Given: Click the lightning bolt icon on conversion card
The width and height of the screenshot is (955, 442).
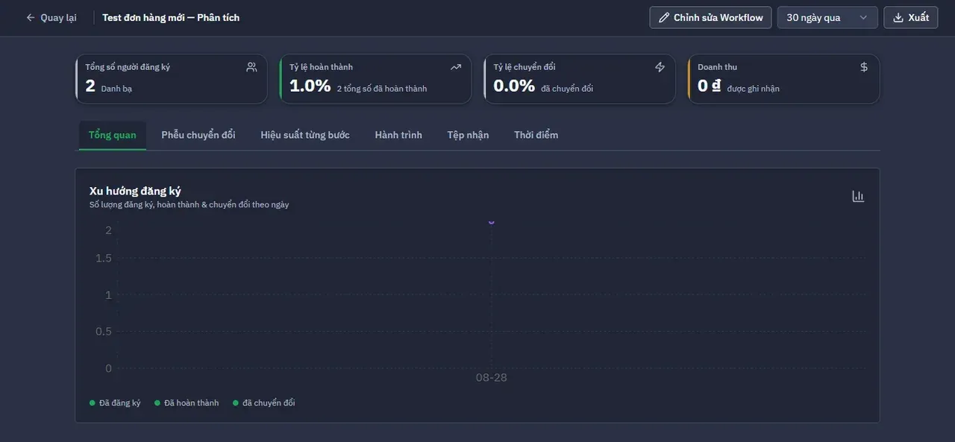Looking at the screenshot, I should 660,67.
